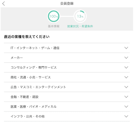Expand chevron next to メーカー
The width and height of the screenshot is (134, 122).
point(126,58)
